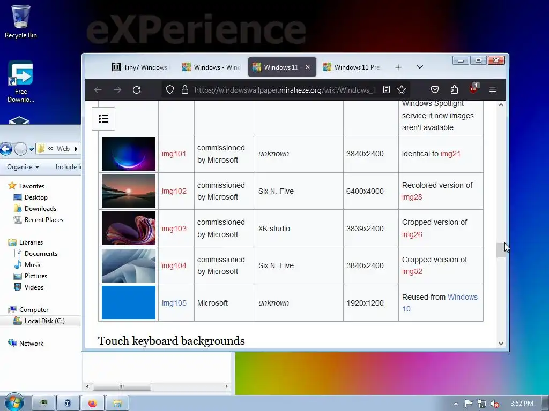Show site security padlock info
The width and height of the screenshot is (549, 411).
(x=185, y=90)
